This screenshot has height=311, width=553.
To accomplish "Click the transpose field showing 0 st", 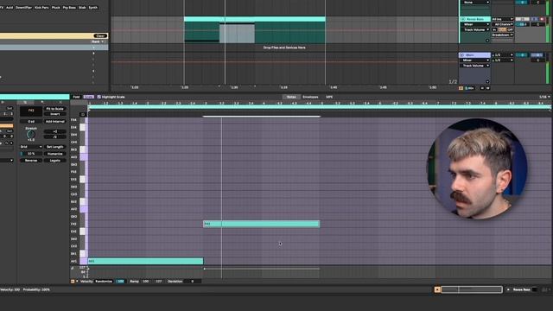I will tap(31, 121).
